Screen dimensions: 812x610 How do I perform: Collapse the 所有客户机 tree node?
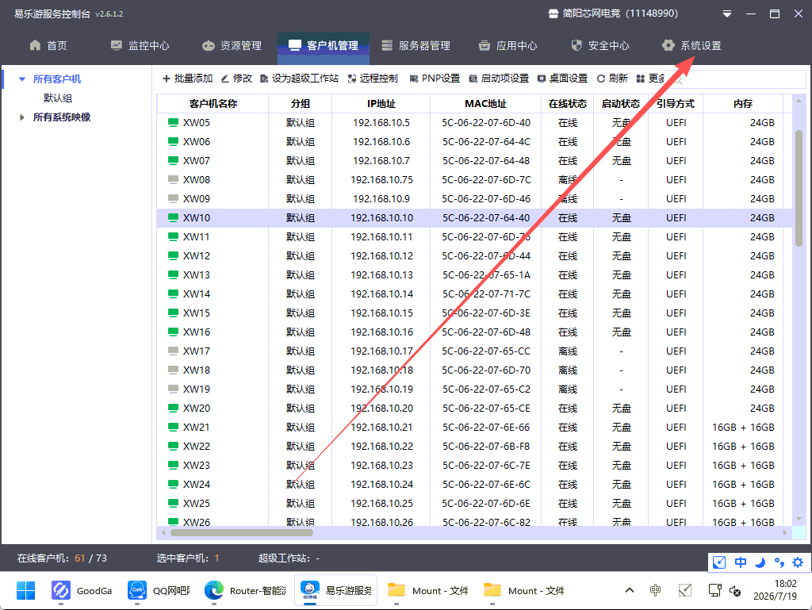pyautogui.click(x=21, y=79)
